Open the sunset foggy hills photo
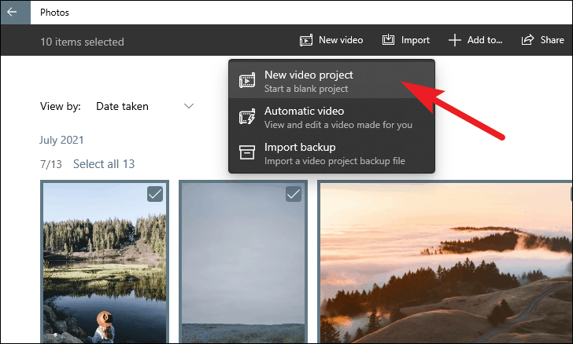Viewport: 573px width, 344px height. 445,262
